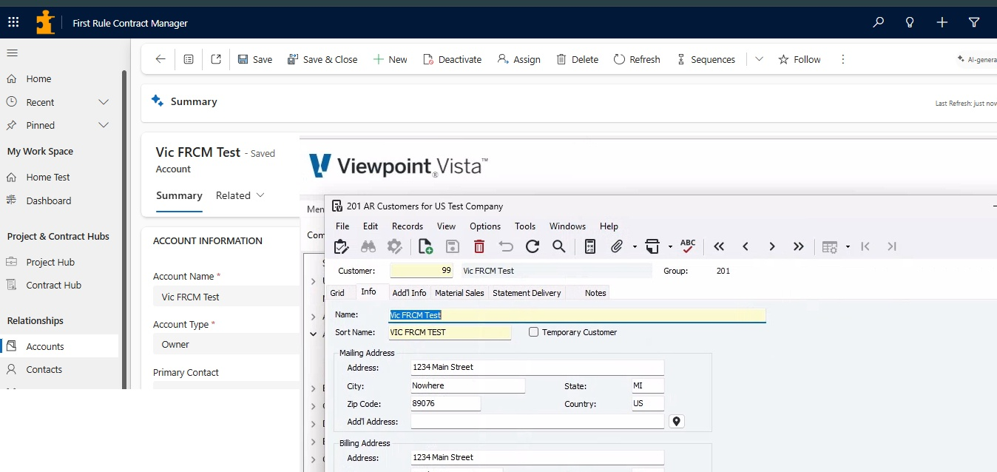Open the dropdown arrow beside Sequences

pos(759,59)
